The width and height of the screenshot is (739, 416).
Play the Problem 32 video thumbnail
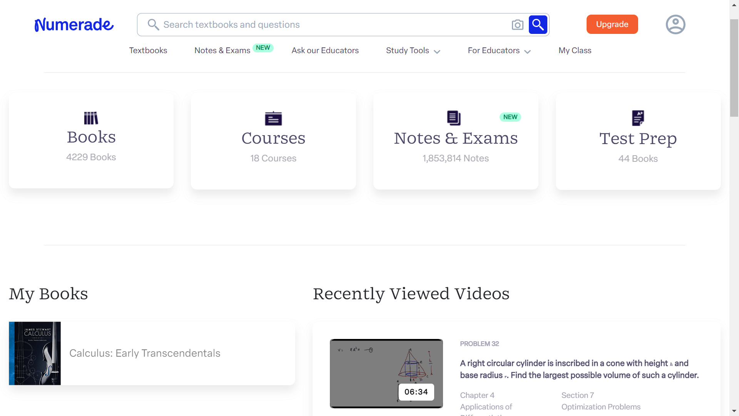point(386,373)
